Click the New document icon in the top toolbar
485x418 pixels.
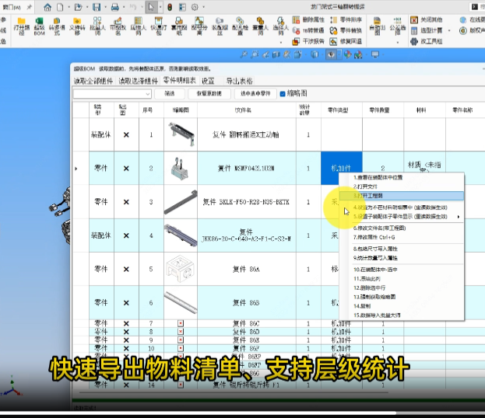tap(60, 7)
